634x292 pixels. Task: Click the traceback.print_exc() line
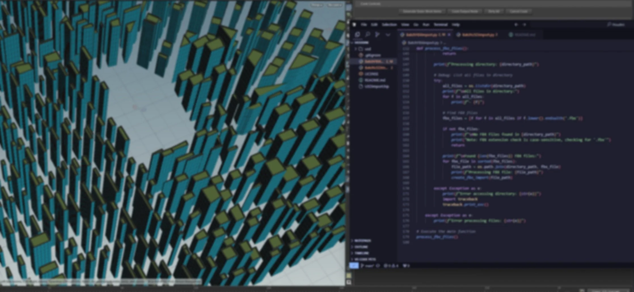point(466,205)
